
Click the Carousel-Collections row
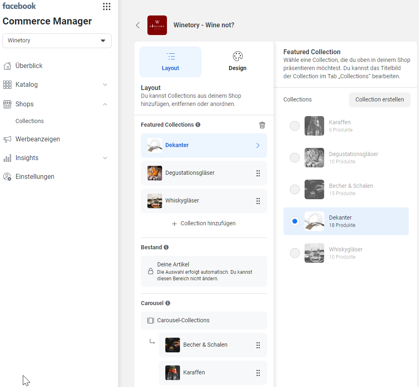tap(204, 321)
